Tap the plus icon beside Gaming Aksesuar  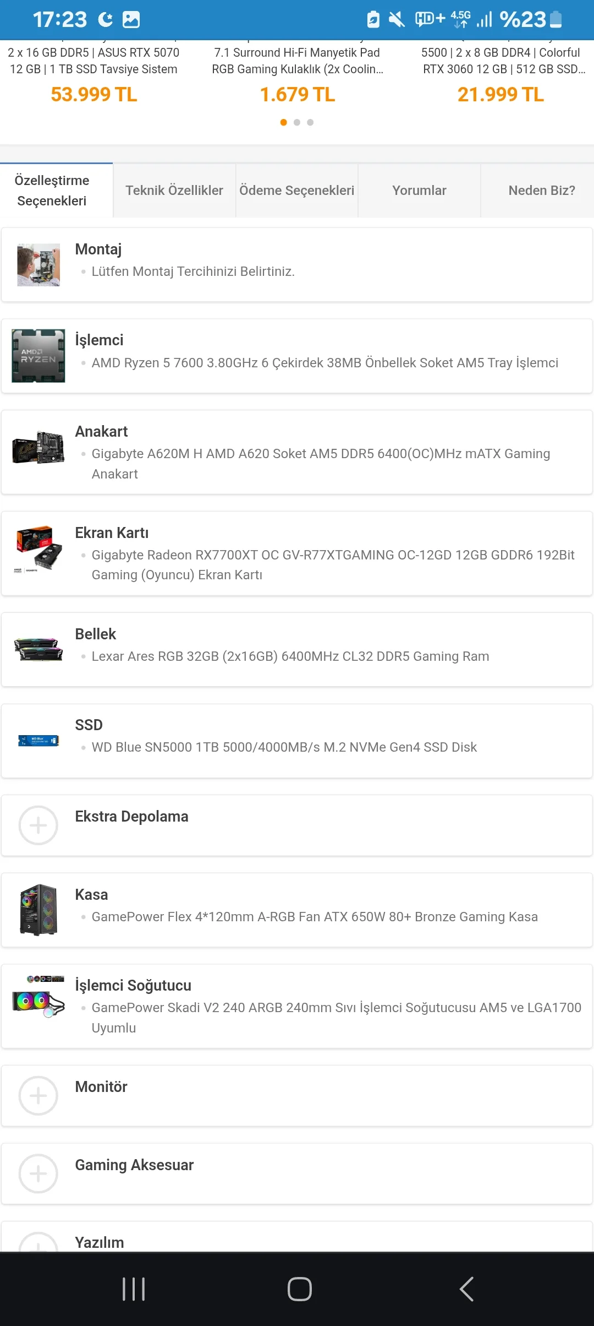click(38, 1174)
